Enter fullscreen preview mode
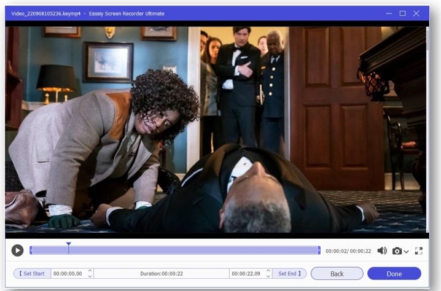 (x=418, y=251)
